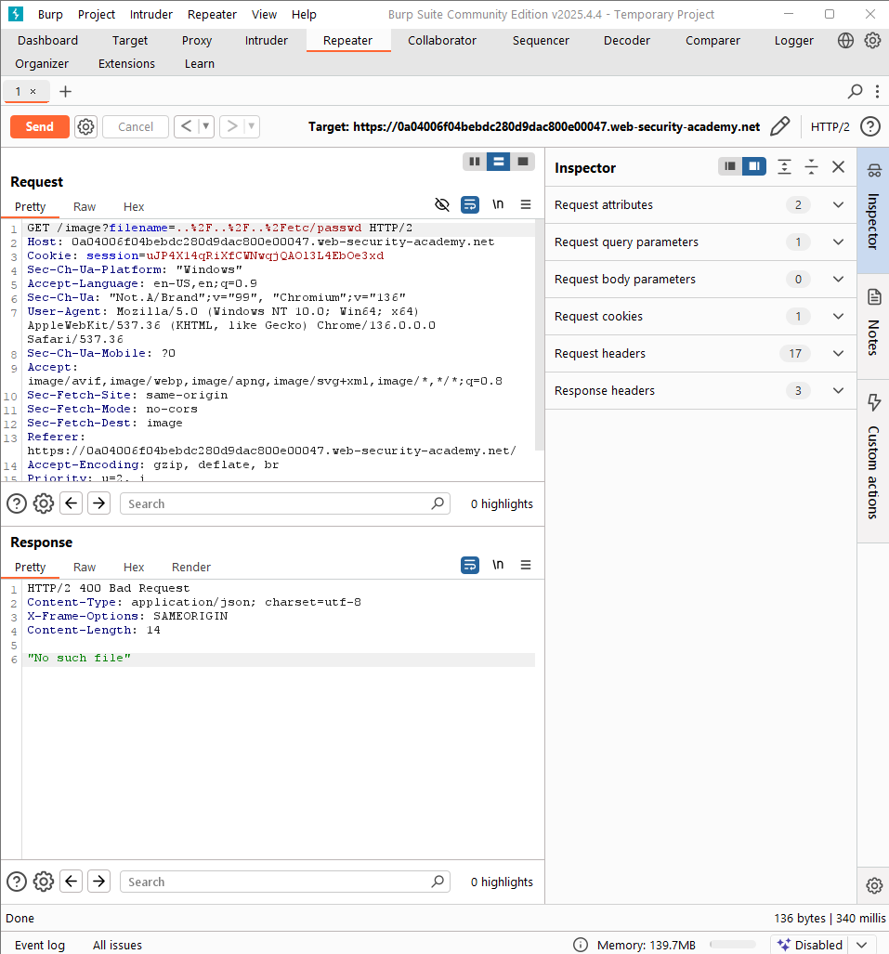Switch to the Proxy tab

pyautogui.click(x=197, y=41)
